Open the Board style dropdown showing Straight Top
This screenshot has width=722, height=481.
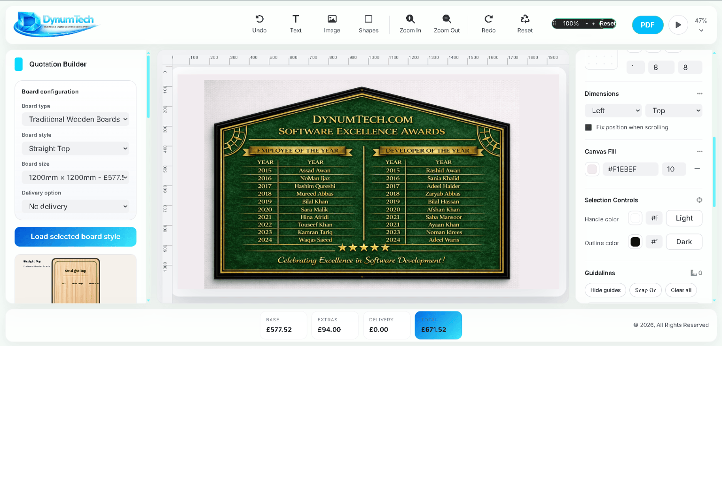(x=75, y=148)
